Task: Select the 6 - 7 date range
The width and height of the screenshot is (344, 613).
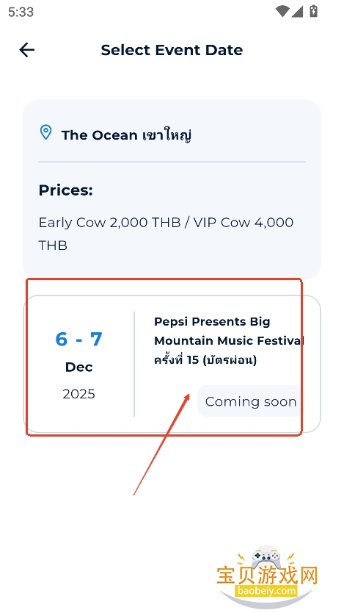Action: (x=78, y=339)
